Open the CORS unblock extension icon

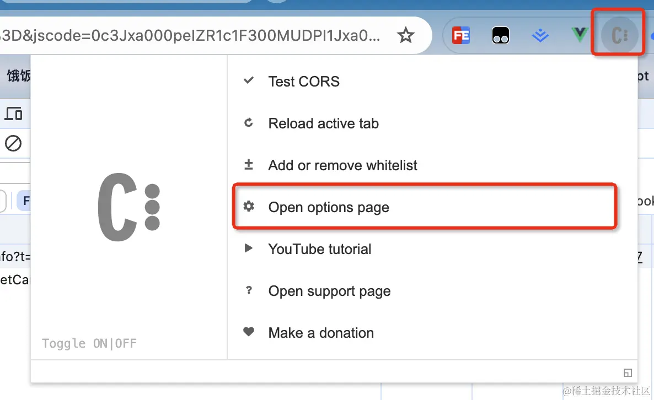(x=619, y=35)
